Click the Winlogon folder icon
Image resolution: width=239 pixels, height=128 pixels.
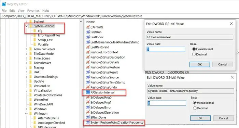pos(31,114)
